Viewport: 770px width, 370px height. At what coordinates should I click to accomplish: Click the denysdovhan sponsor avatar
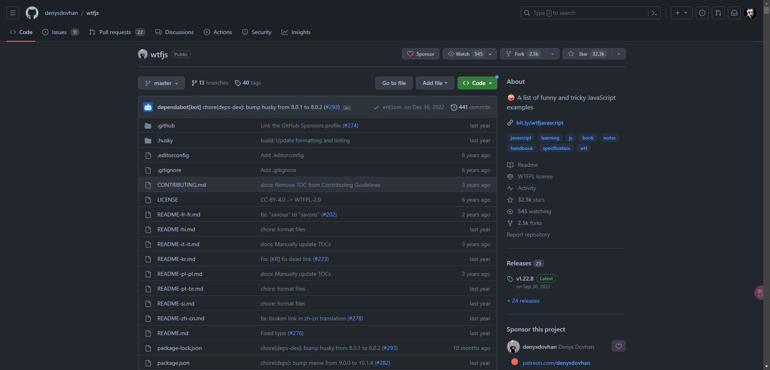click(513, 347)
